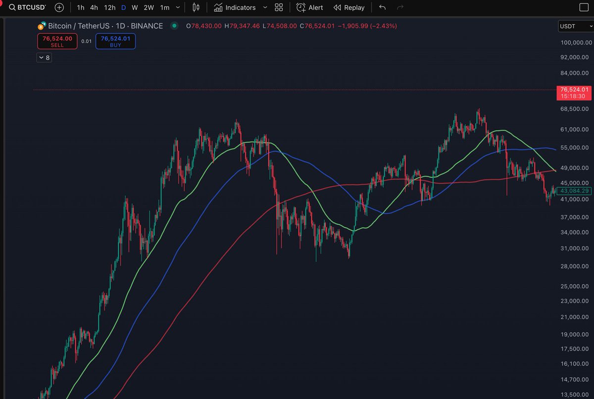Click the Bitcoin / TetherUS symbol title

[105, 26]
